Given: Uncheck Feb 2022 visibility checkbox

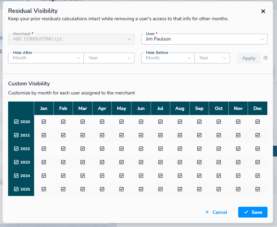Looking at the screenshot, I should [63, 149].
